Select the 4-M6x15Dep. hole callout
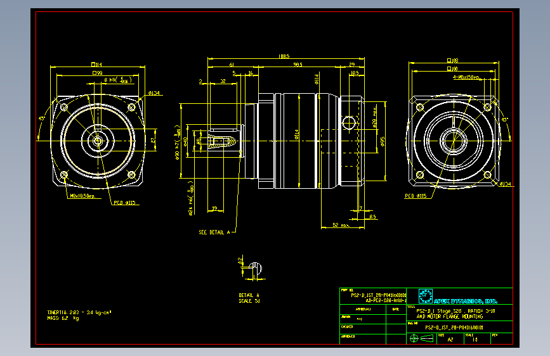This screenshot has width=550, height=356. pos(466,77)
